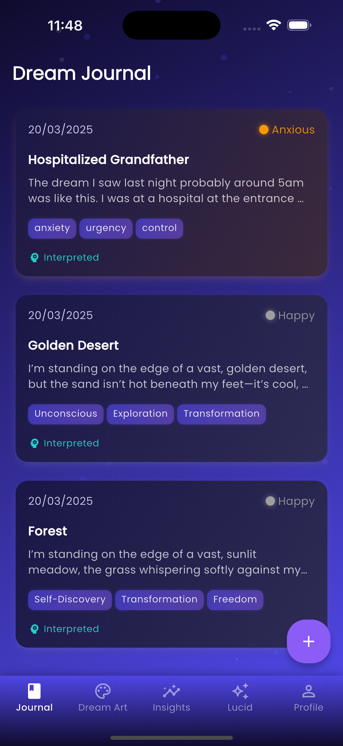Tap the Interpreted icon on Hospitalized Grandfather
This screenshot has width=343, height=746.
pos(34,258)
